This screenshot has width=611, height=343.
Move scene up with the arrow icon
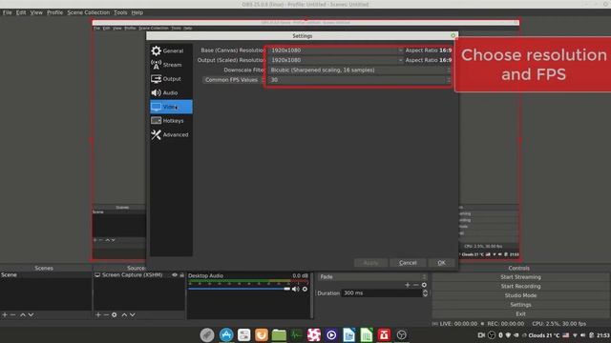(23, 314)
